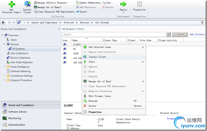The width and height of the screenshot is (207, 131).
Task: Open Manage Out of Band context submenu
Action: coord(114,81)
